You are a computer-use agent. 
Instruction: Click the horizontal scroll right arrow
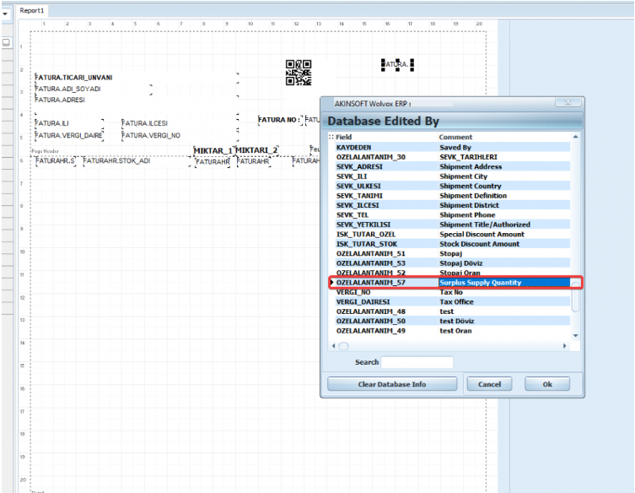(564, 346)
